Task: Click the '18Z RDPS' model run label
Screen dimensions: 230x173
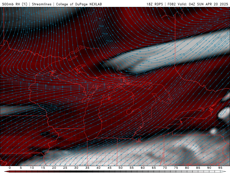Action: [155, 4]
